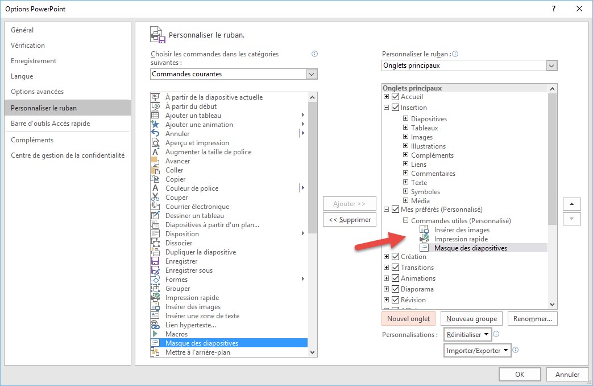Image resolution: width=593 pixels, height=386 pixels.
Task: Click the 'Avancer' command icon
Action: [x=155, y=161]
